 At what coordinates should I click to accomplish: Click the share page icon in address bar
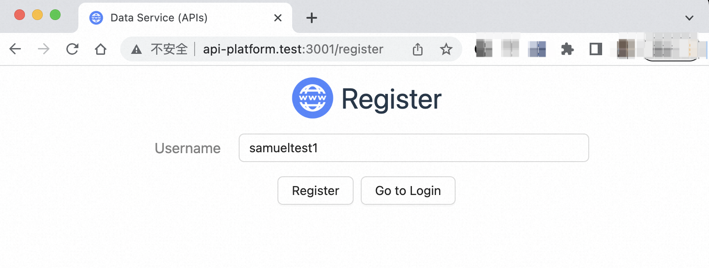click(418, 49)
